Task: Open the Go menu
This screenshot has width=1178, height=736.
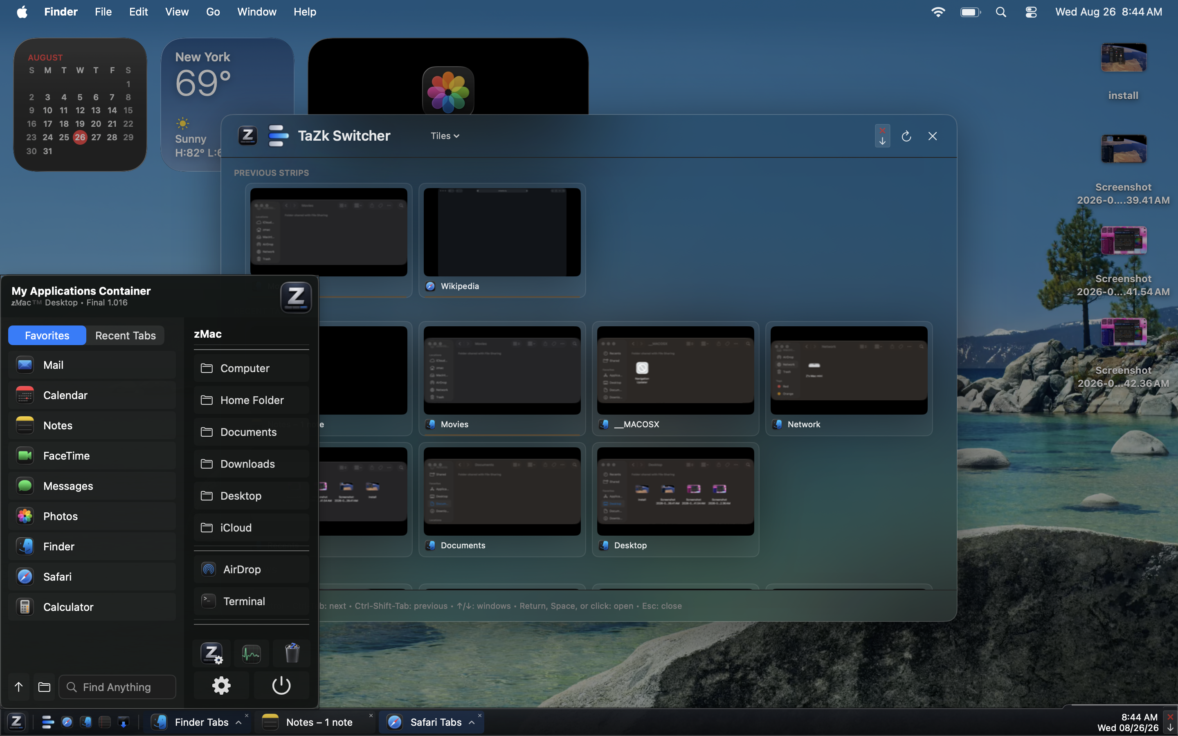Action: pos(213,12)
